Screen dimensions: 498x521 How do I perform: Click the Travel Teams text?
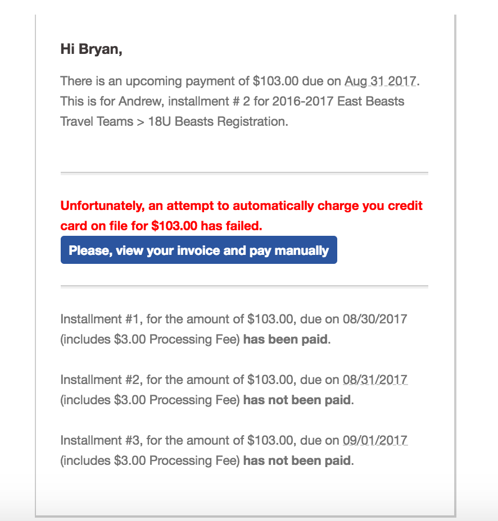[x=97, y=122]
